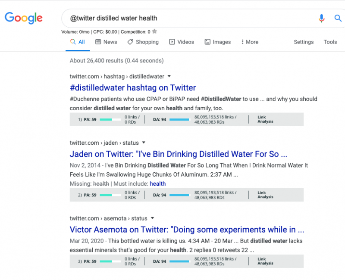Click 'PA: 59' label in result 2 bar
Image resolution: width=345 pixels, height=280 pixels.
click(x=90, y=195)
